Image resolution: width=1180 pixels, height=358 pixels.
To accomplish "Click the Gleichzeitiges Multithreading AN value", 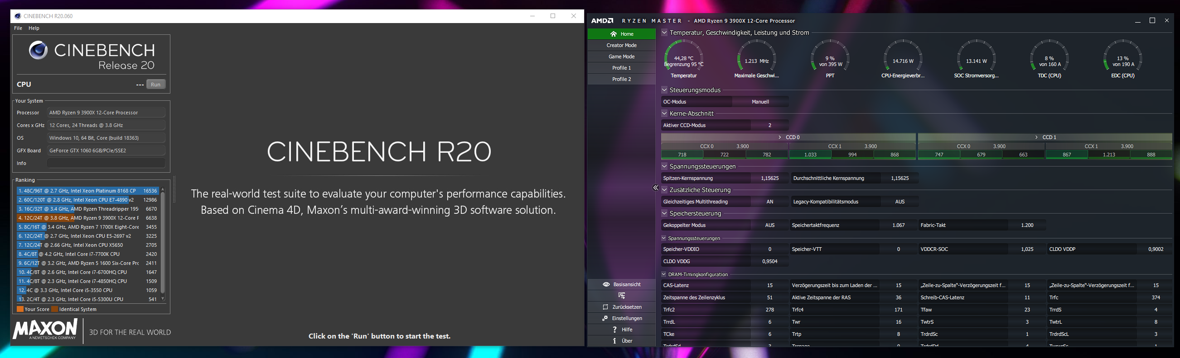I will click(x=770, y=202).
